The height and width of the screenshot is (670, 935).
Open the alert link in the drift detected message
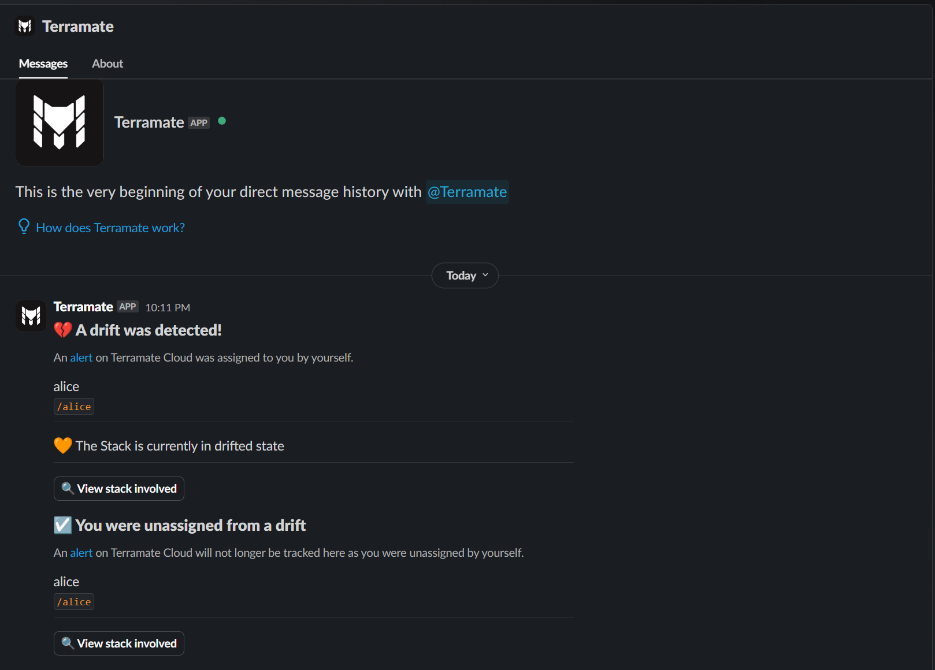click(81, 358)
